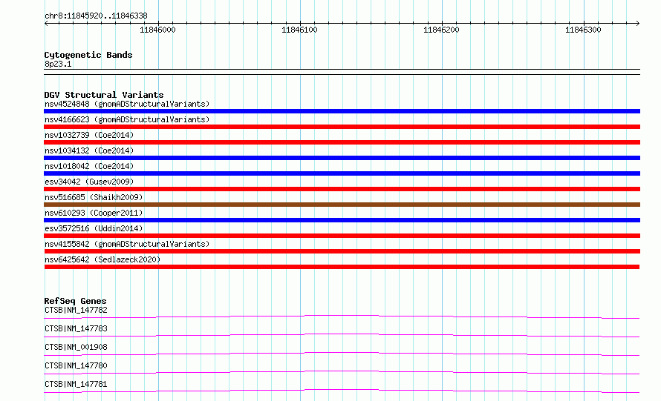The image size is (661, 401).
Task: Click red bar of nsv1032739
Action: (x=342, y=142)
